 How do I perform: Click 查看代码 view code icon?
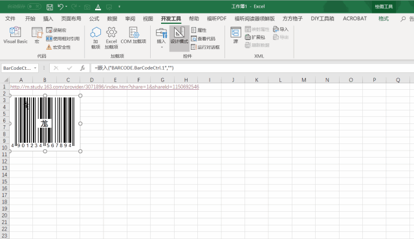[x=203, y=39]
